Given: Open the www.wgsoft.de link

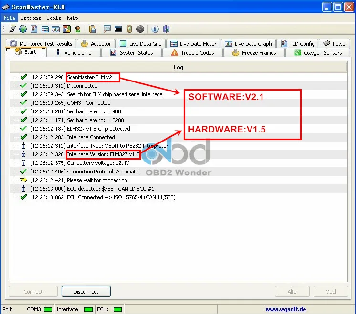Looking at the screenshot, I should tap(286, 309).
